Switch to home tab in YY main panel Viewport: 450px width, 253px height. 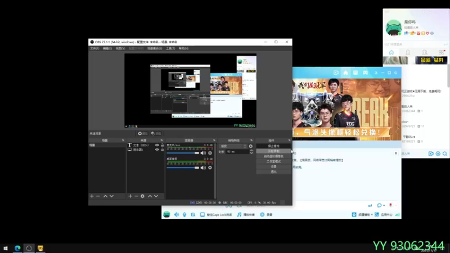point(391,52)
